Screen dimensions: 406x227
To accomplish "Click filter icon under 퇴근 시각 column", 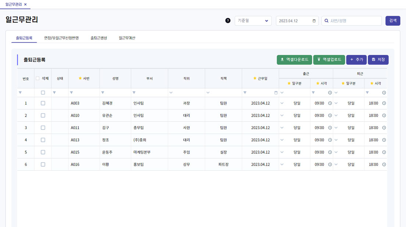I will pyautogui.click(x=367, y=92).
